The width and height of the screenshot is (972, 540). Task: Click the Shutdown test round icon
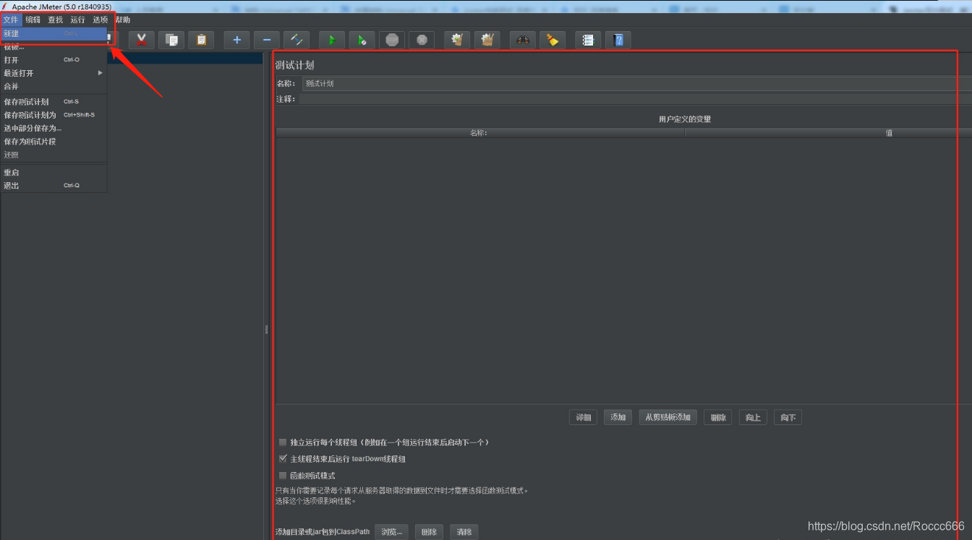coord(422,40)
